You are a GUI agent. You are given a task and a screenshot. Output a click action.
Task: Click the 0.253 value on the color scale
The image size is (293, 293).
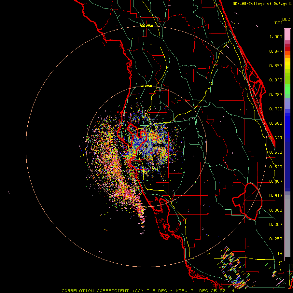click(x=276, y=239)
